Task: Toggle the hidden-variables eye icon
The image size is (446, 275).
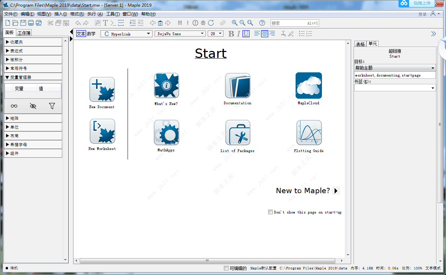Action: 33,106
